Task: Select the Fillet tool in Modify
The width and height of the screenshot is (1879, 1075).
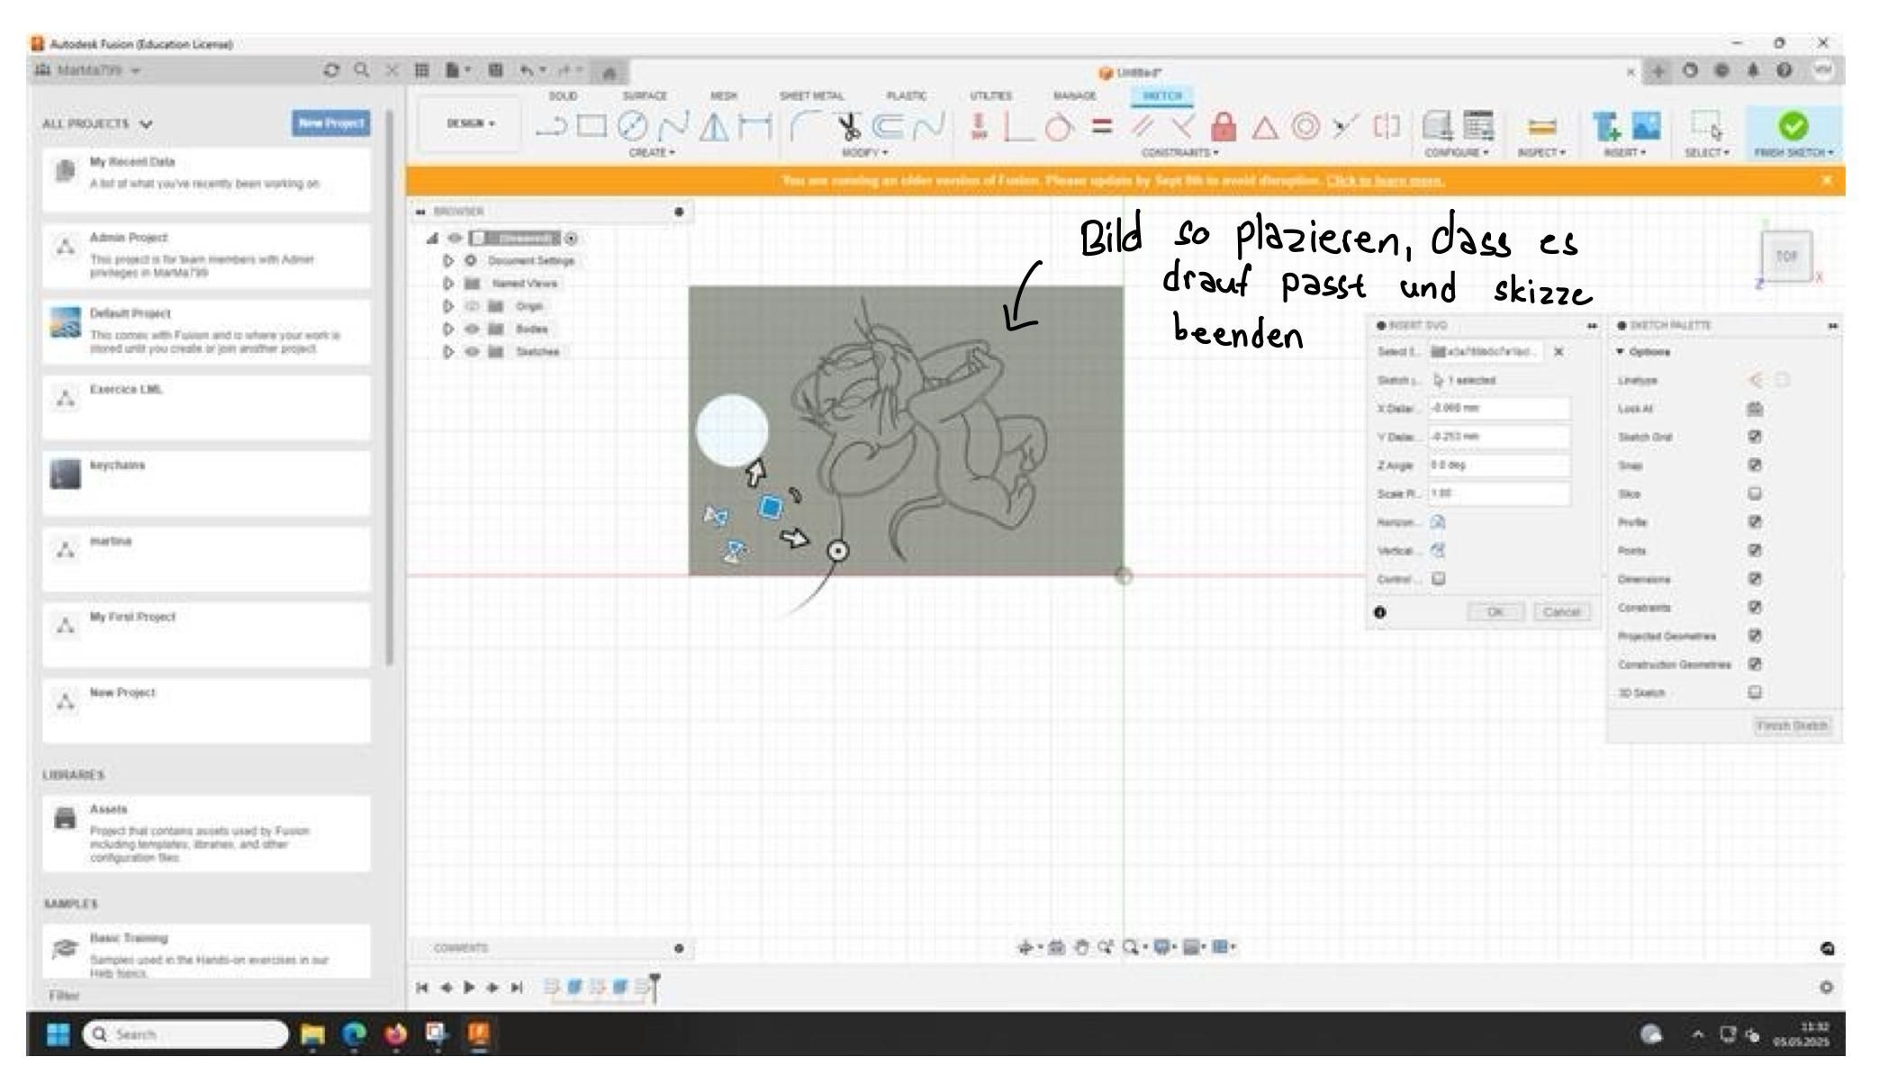Action: click(x=804, y=127)
